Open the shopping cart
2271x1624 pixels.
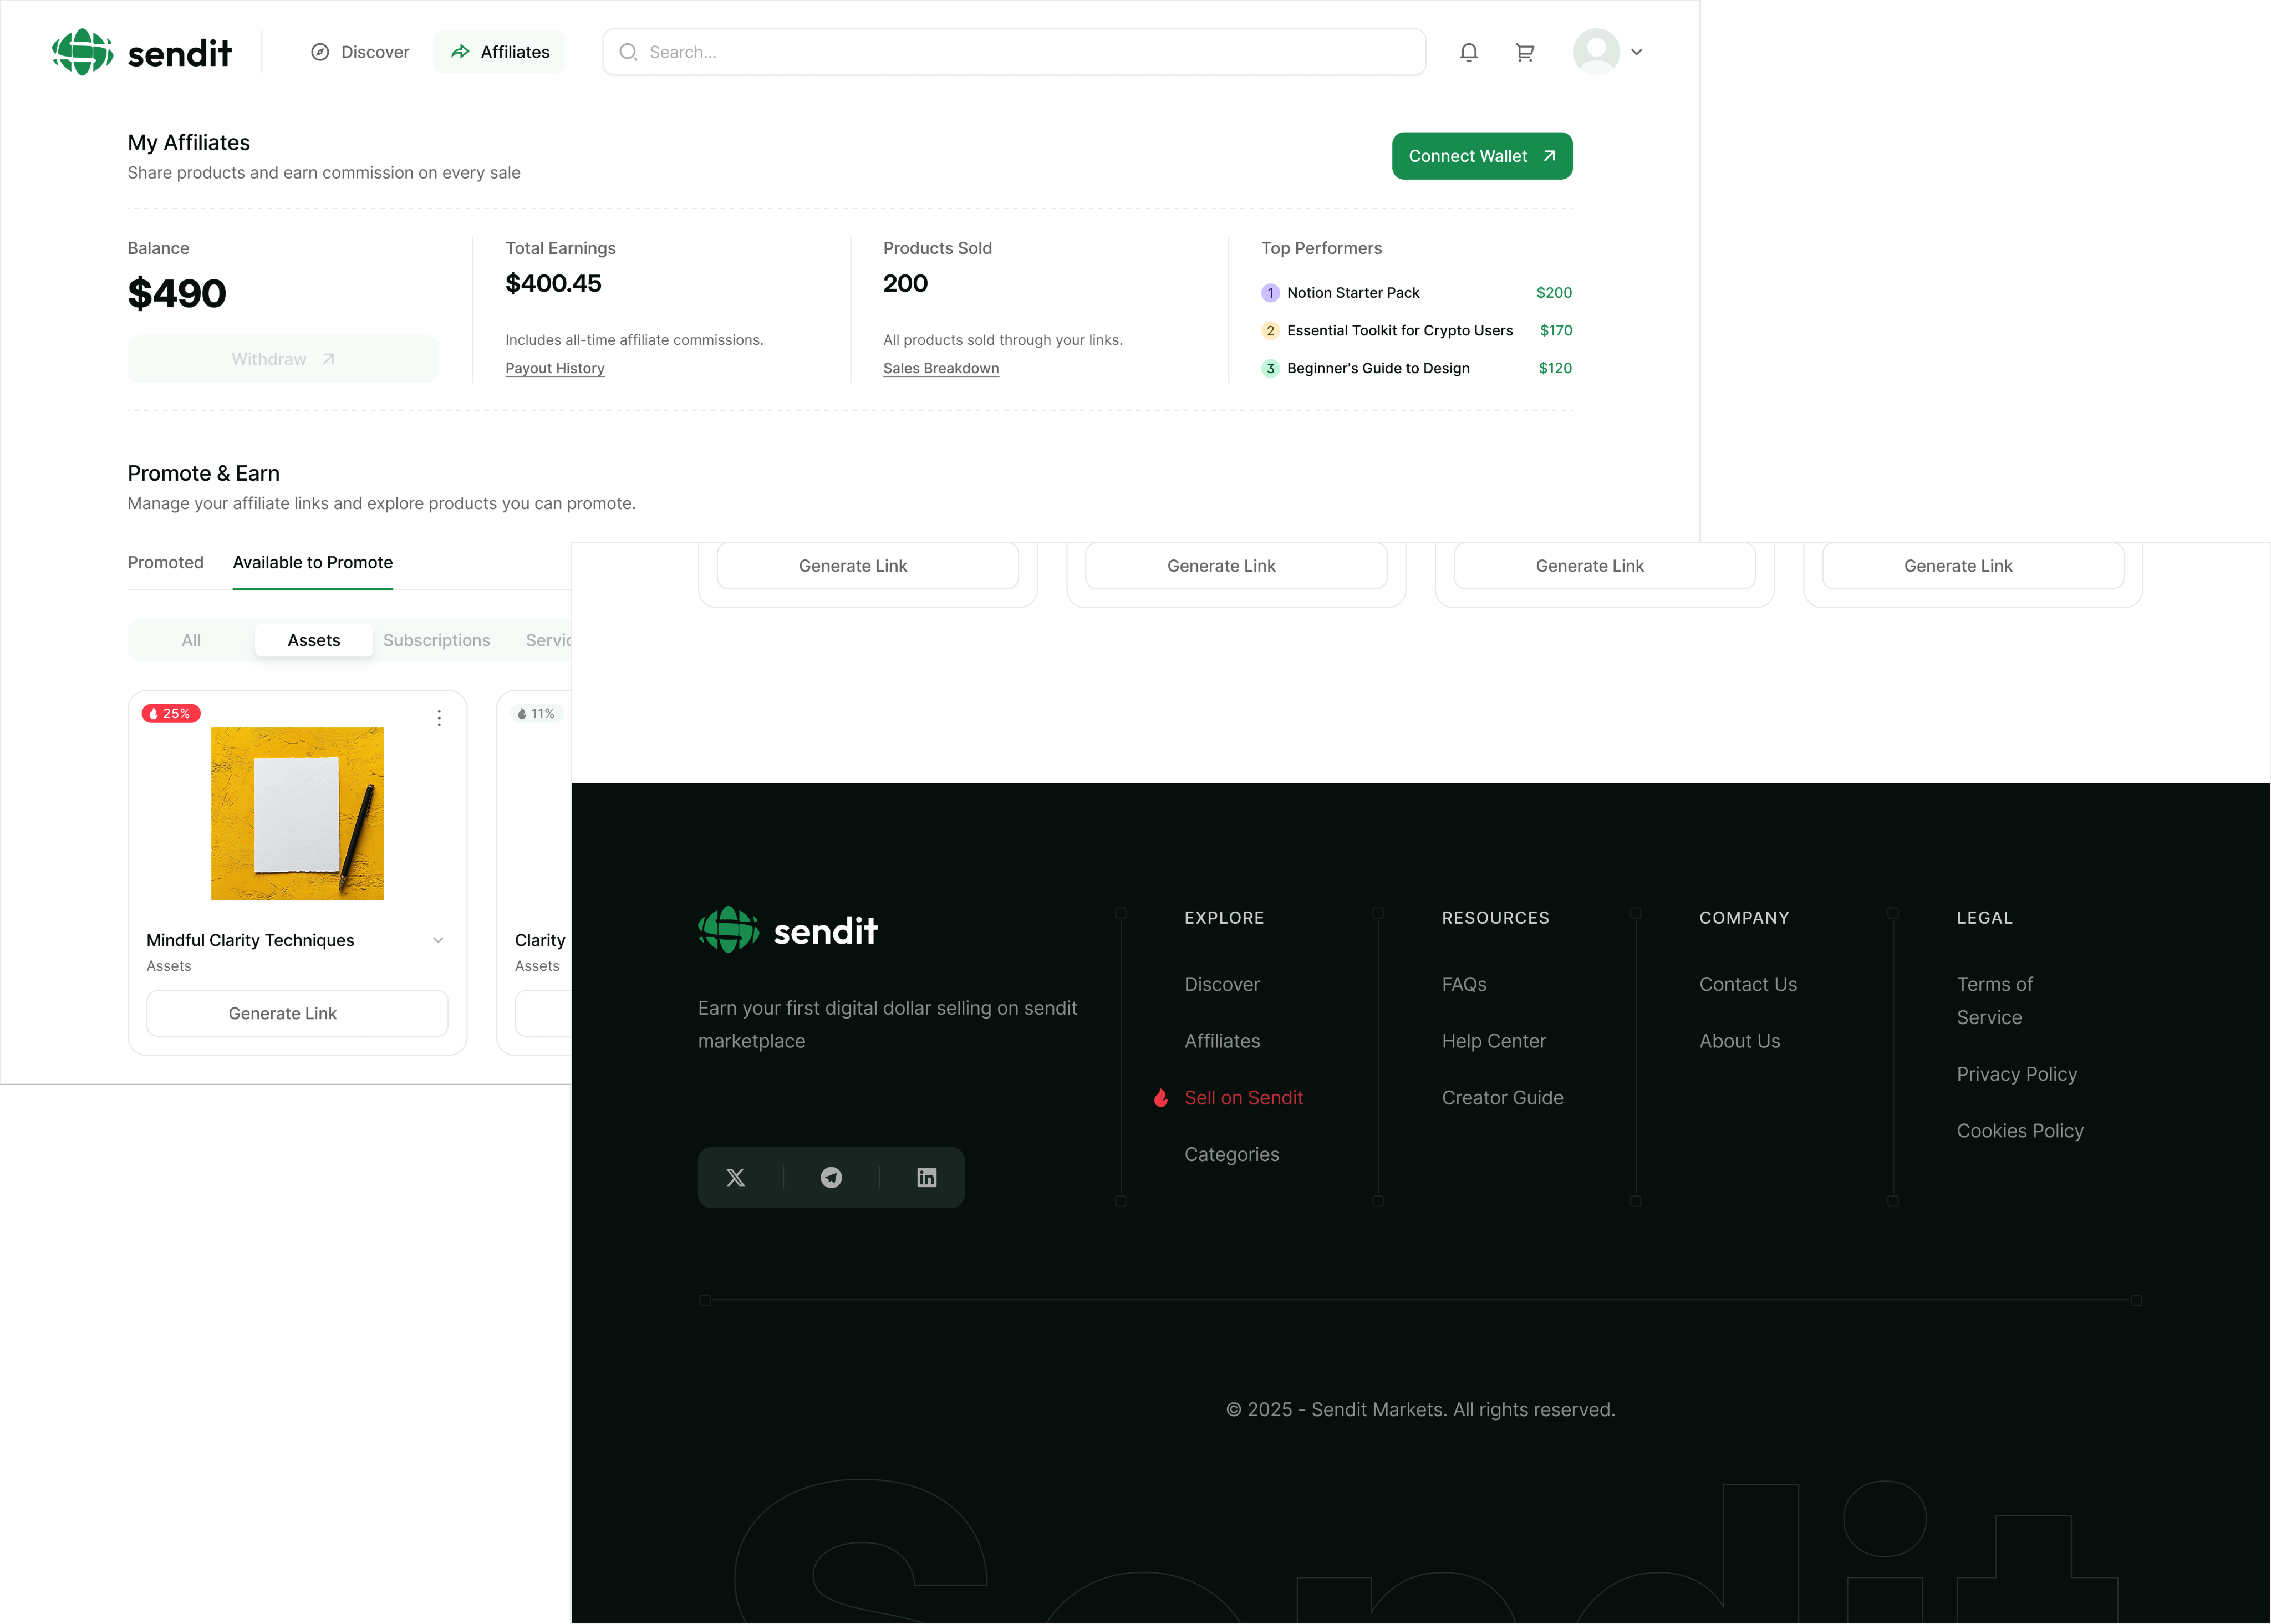[1525, 52]
